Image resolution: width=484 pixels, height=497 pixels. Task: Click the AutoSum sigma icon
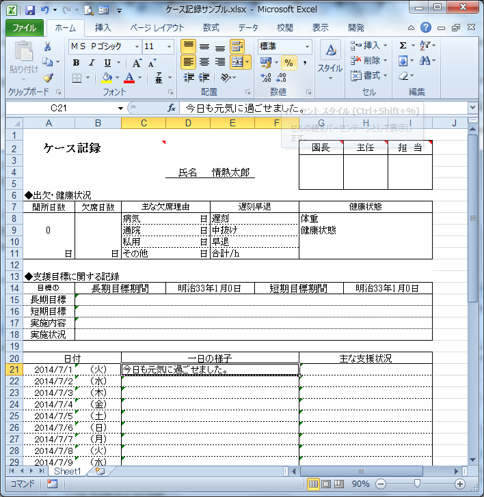(403, 46)
